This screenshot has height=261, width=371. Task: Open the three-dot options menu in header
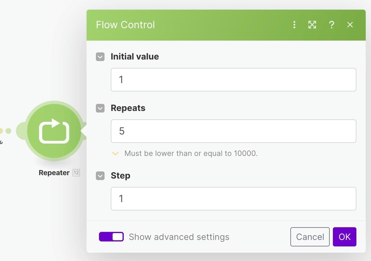(294, 24)
